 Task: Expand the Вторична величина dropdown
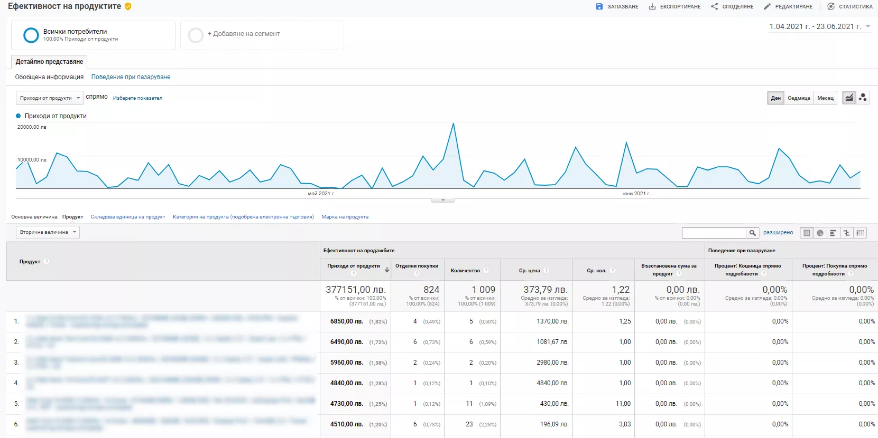[48, 232]
